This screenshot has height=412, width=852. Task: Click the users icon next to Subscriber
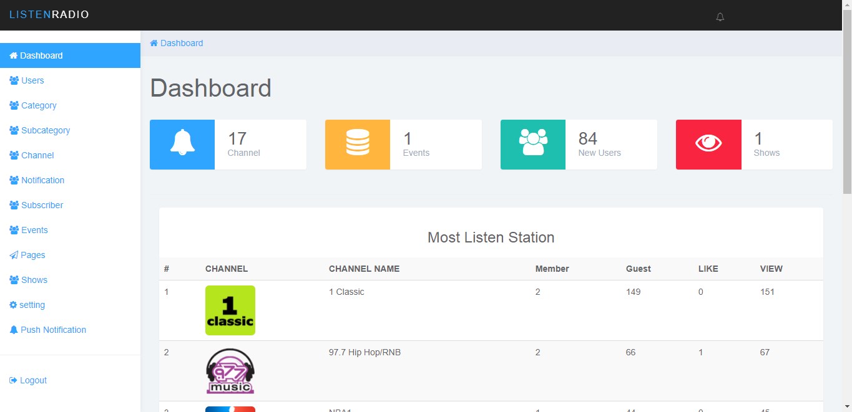(13, 205)
